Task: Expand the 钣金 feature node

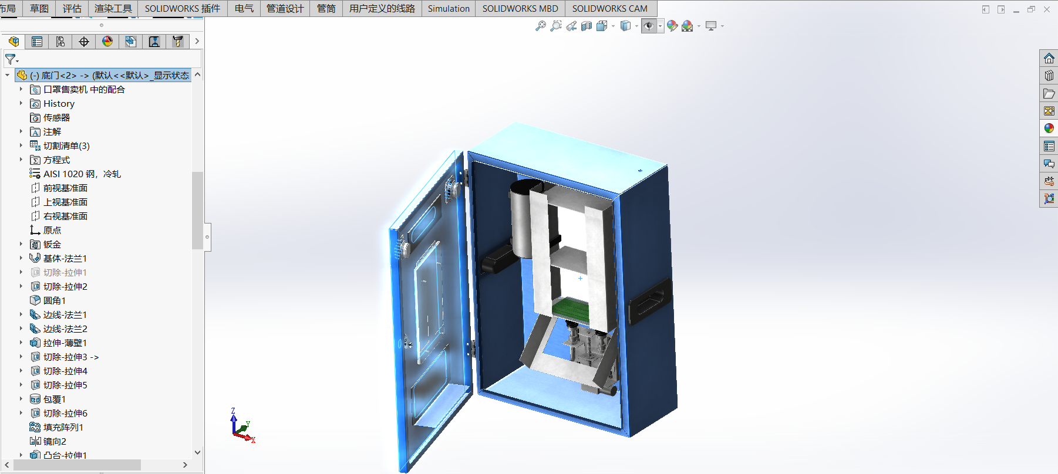Action: coord(21,244)
